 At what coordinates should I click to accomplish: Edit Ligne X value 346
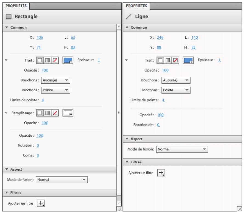coord(160,38)
